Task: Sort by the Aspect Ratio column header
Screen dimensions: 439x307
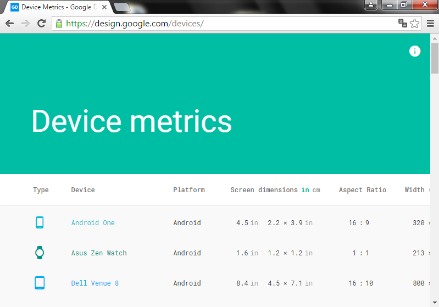Action: 362,190
